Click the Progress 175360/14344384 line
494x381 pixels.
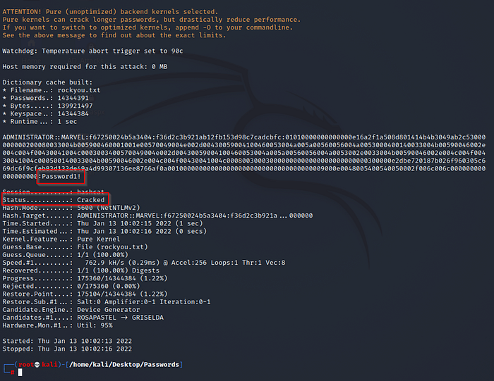[x=85, y=278]
